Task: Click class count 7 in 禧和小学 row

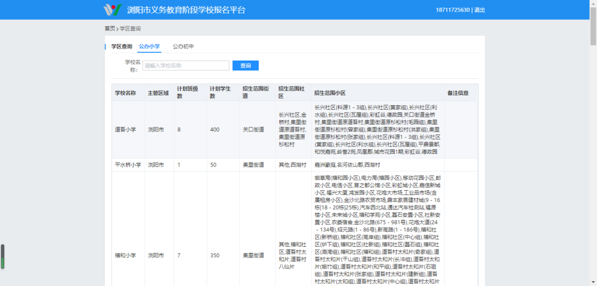Action: pos(179,255)
